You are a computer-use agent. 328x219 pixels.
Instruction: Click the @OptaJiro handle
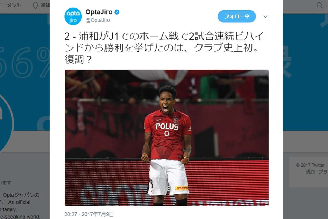click(x=98, y=20)
